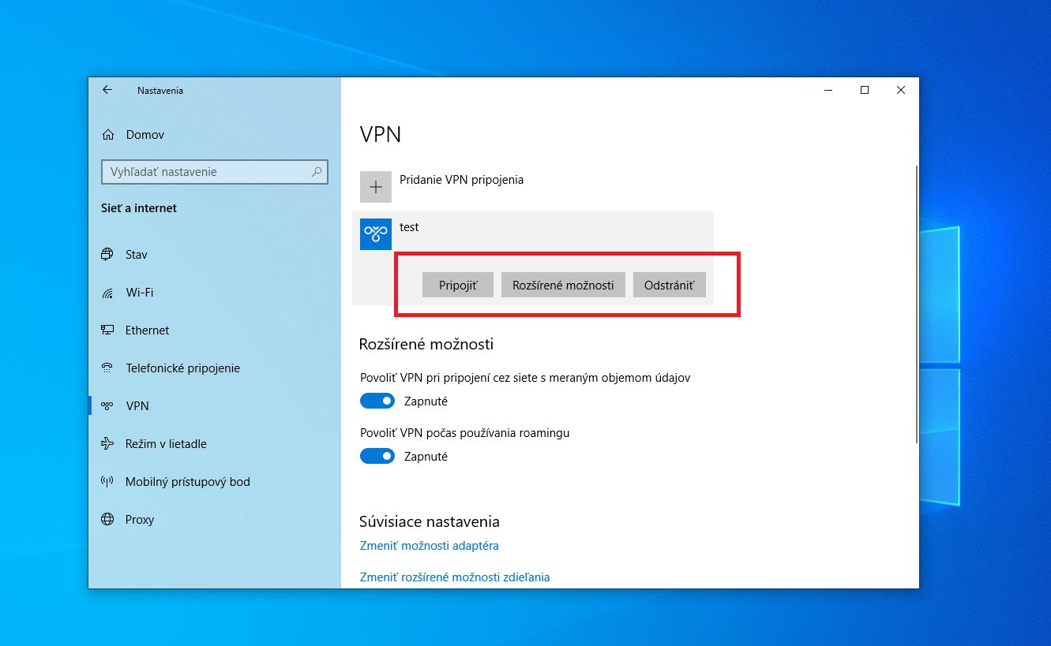Open Zmeniť rozšírené možnosti zdieľania link
The image size is (1051, 646).
click(455, 577)
